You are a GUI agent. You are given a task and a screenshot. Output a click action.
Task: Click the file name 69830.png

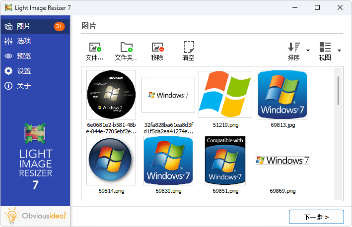click(x=168, y=191)
